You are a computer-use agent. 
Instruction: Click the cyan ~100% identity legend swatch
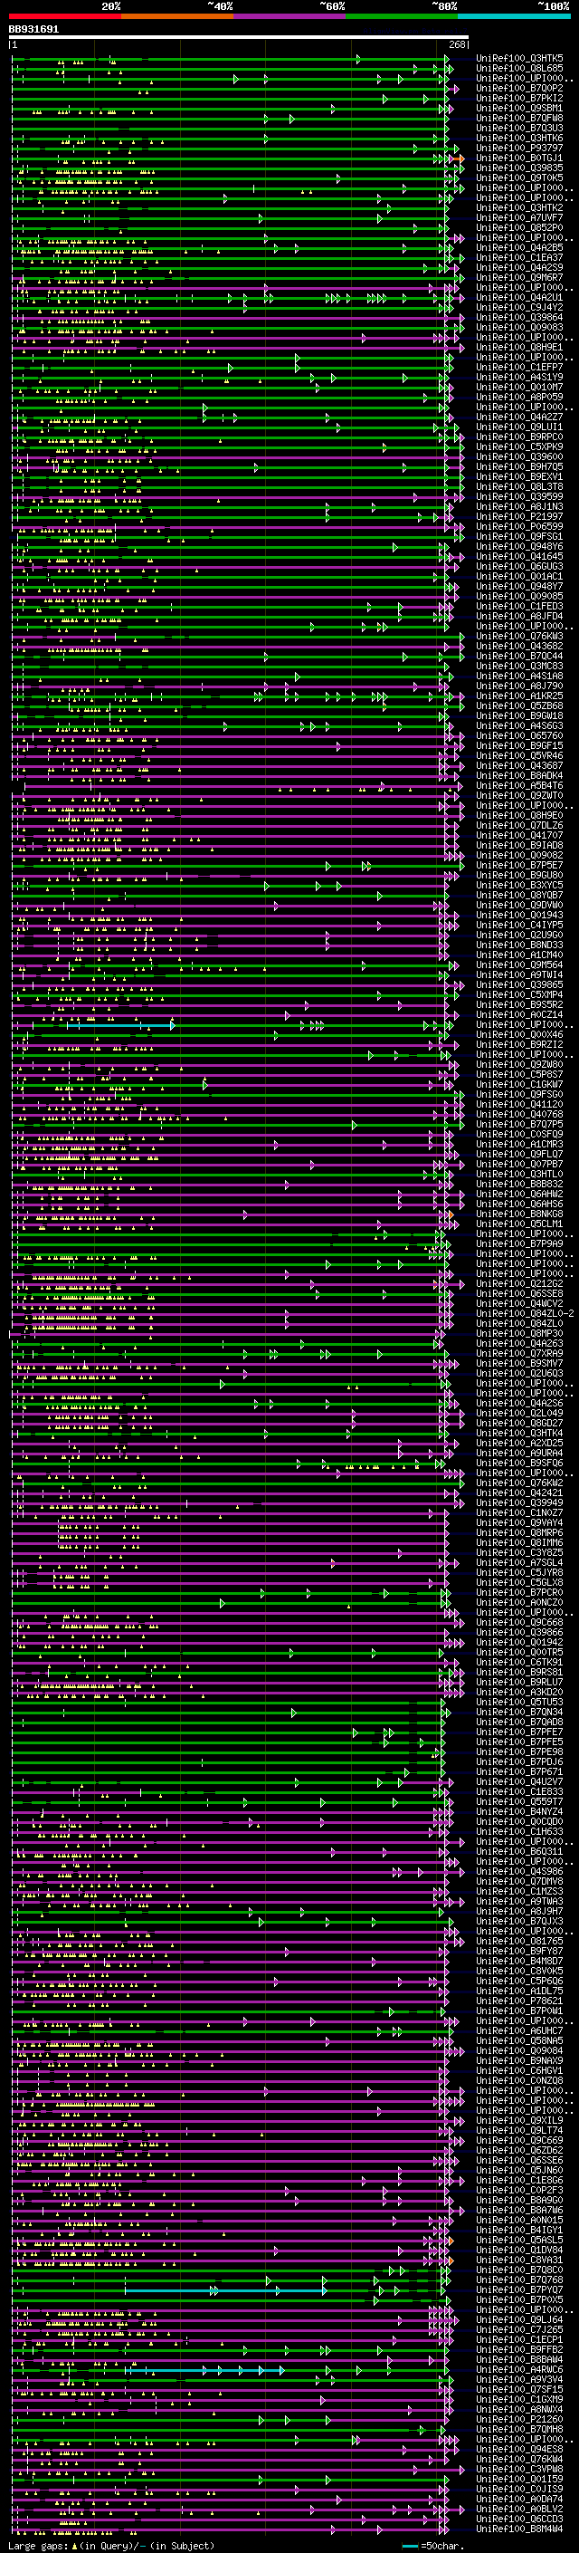pos(514,16)
